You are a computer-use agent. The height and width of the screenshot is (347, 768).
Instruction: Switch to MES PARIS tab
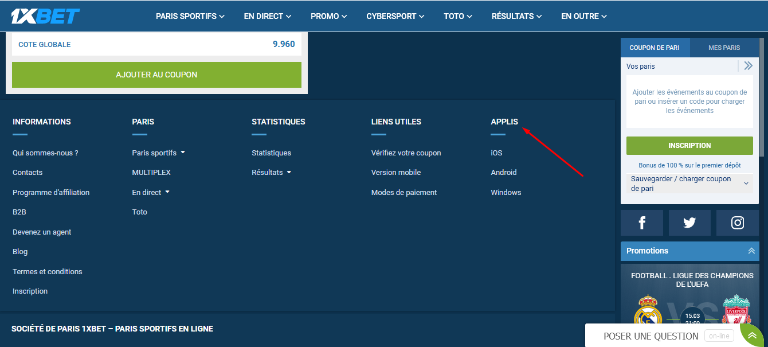(x=724, y=48)
